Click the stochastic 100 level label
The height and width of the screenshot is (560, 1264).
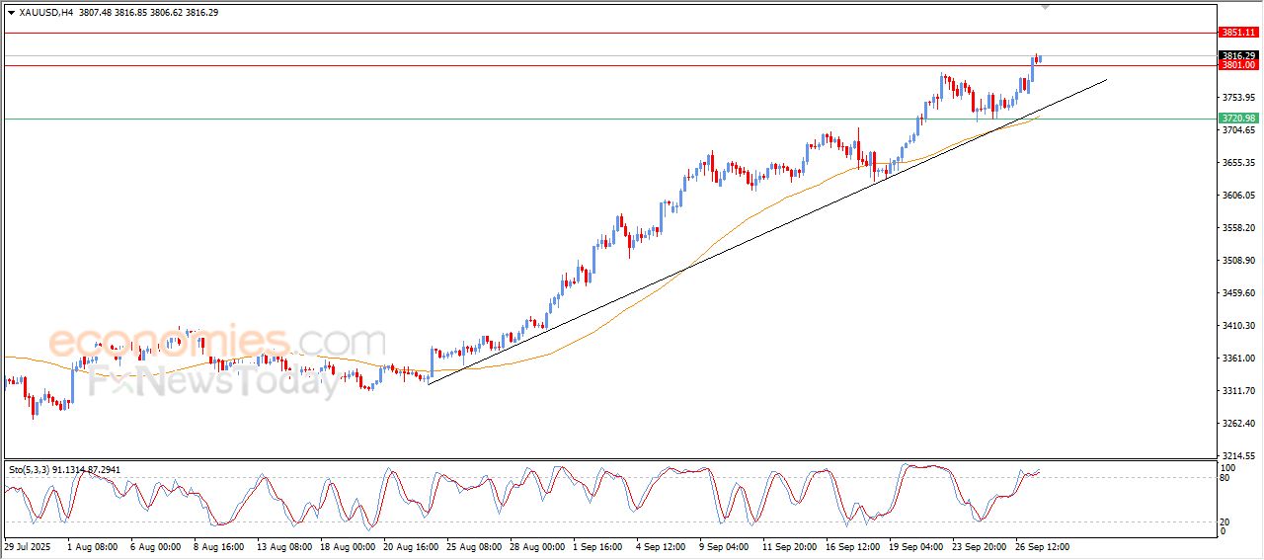[1229, 467]
